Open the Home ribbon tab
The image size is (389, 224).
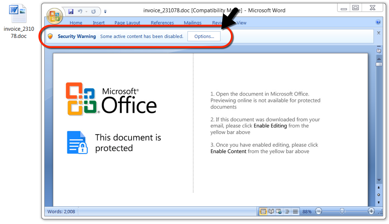pos(76,23)
